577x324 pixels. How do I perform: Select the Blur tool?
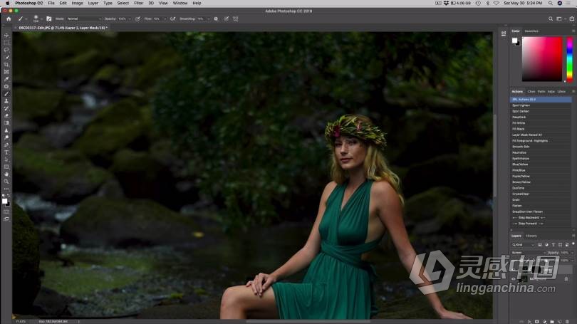pos(6,130)
